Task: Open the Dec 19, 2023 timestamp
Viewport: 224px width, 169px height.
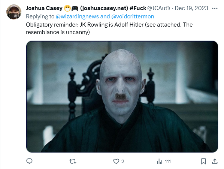Action: (x=191, y=8)
